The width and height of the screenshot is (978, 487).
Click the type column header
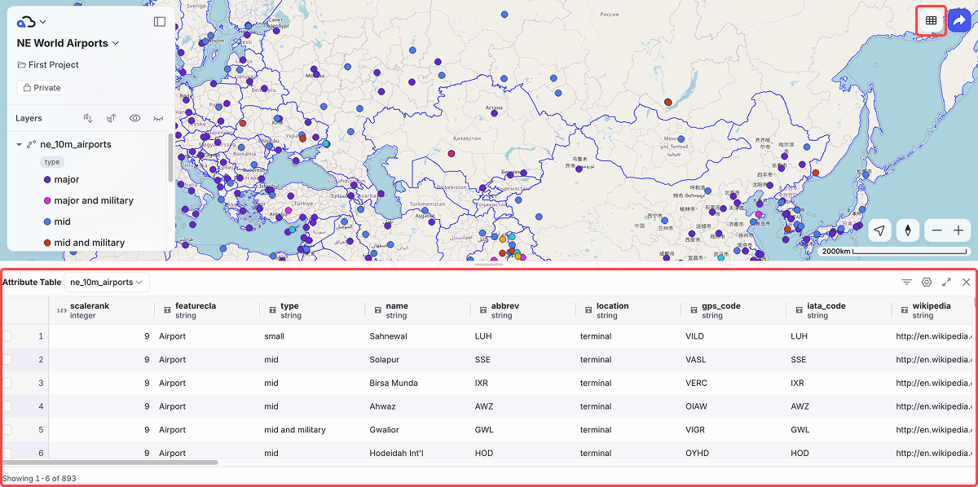(x=312, y=310)
